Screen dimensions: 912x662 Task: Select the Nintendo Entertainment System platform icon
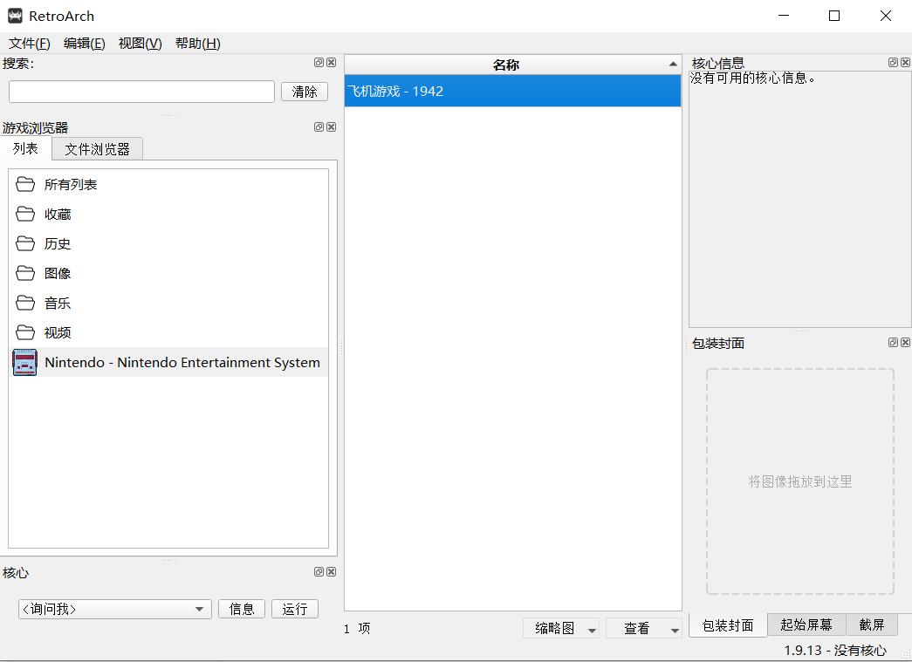[x=24, y=362]
